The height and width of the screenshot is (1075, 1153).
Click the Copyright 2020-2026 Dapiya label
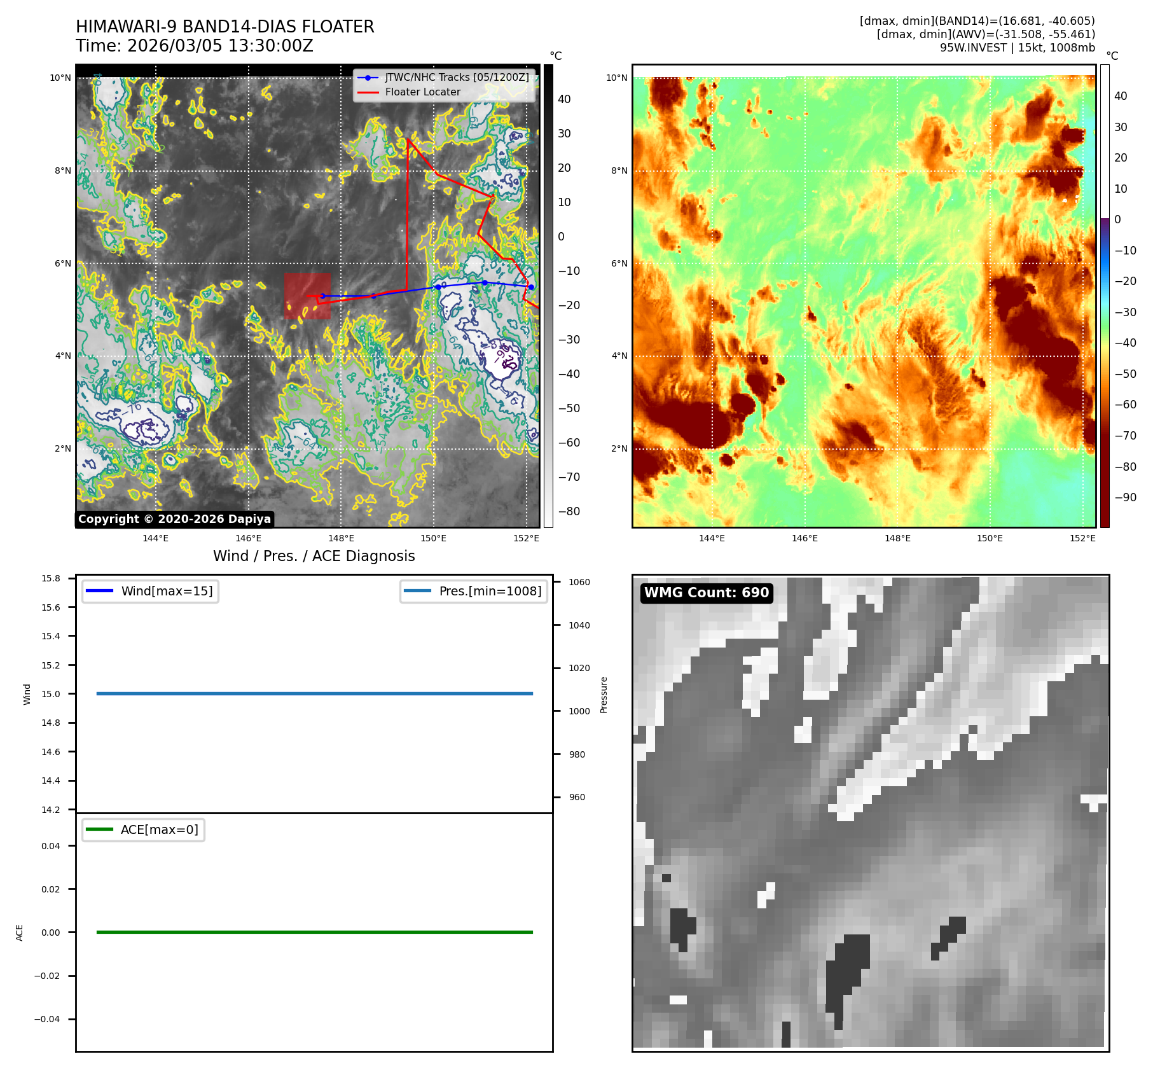(x=174, y=519)
